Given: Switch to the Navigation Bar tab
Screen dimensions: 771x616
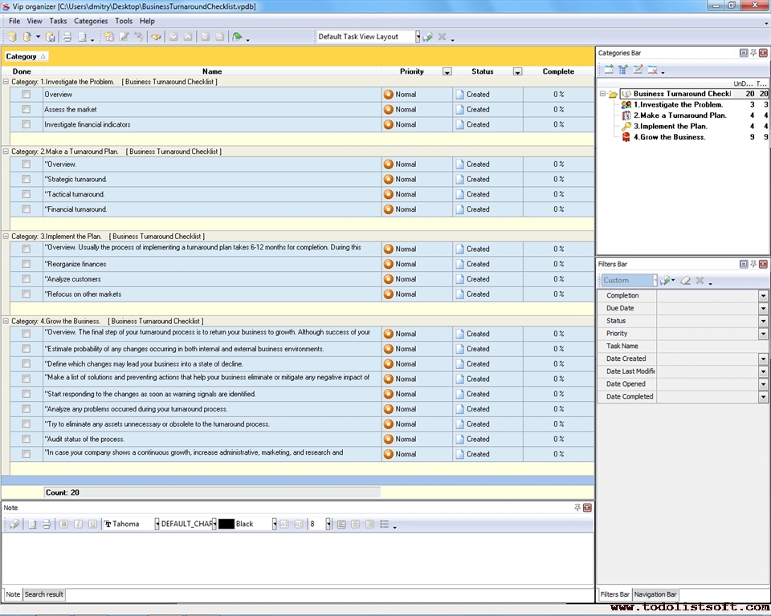Looking at the screenshot, I should click(655, 594).
